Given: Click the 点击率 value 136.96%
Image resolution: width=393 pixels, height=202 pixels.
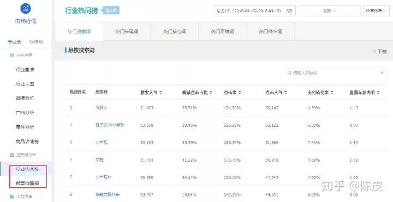Looking at the screenshot, I should [232, 125].
